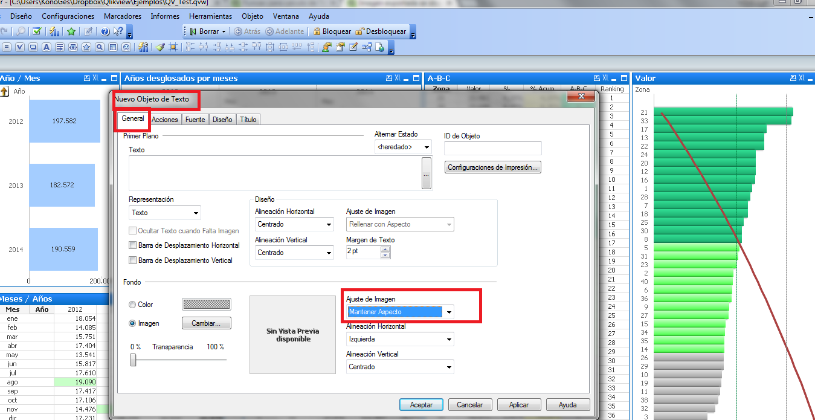Open the Objeto menu
Image resolution: width=815 pixels, height=420 pixels.
point(253,16)
